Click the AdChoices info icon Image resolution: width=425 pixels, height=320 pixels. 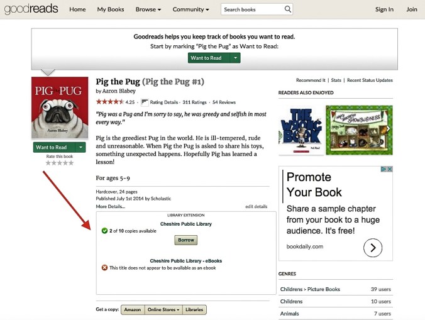point(383,169)
